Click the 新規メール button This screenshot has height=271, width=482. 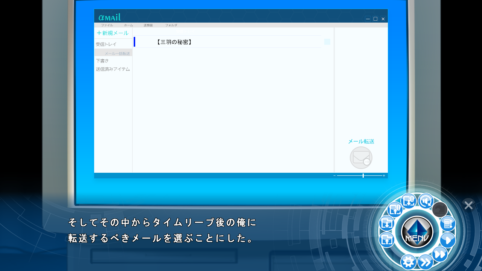[x=113, y=33]
